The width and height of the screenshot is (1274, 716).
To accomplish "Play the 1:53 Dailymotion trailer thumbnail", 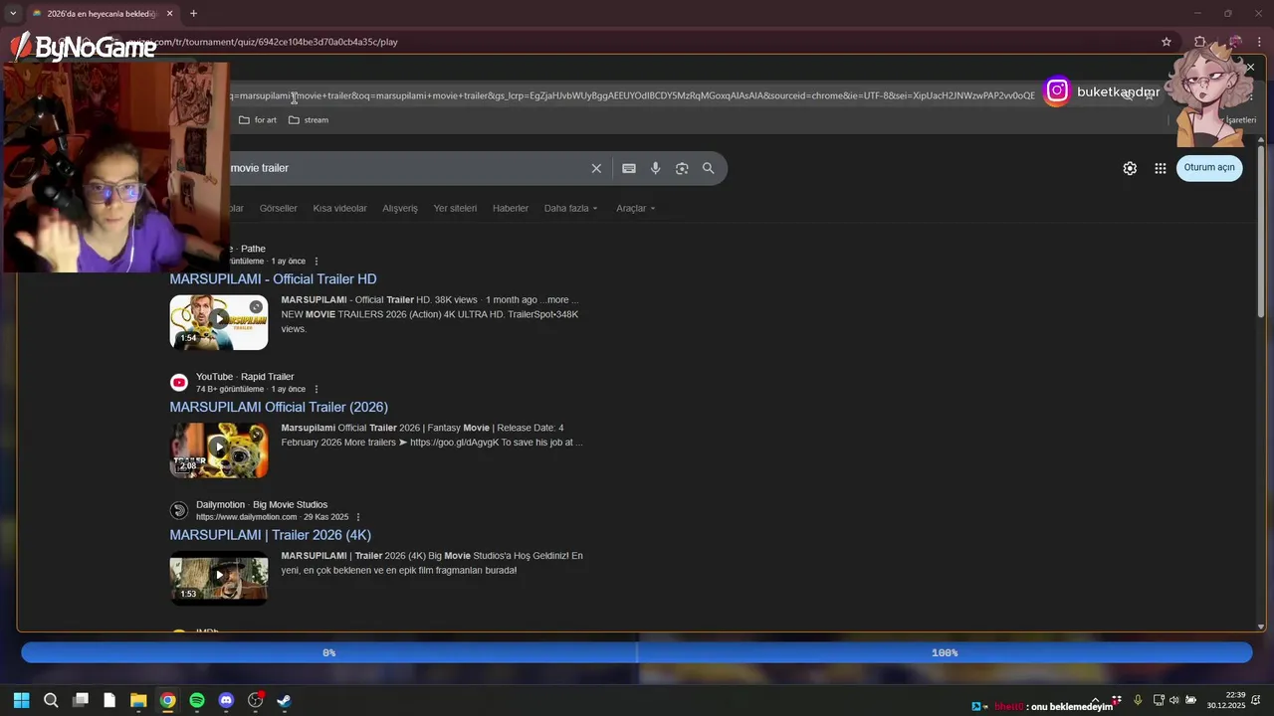I will tap(219, 578).
